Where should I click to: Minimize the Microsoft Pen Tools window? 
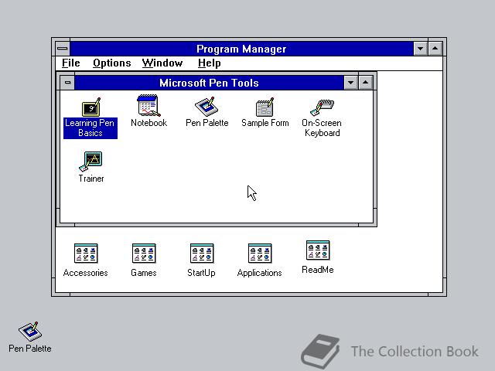coord(350,83)
